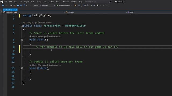
Task: Click 0 references link above void Start()
Action: tap(55, 37)
